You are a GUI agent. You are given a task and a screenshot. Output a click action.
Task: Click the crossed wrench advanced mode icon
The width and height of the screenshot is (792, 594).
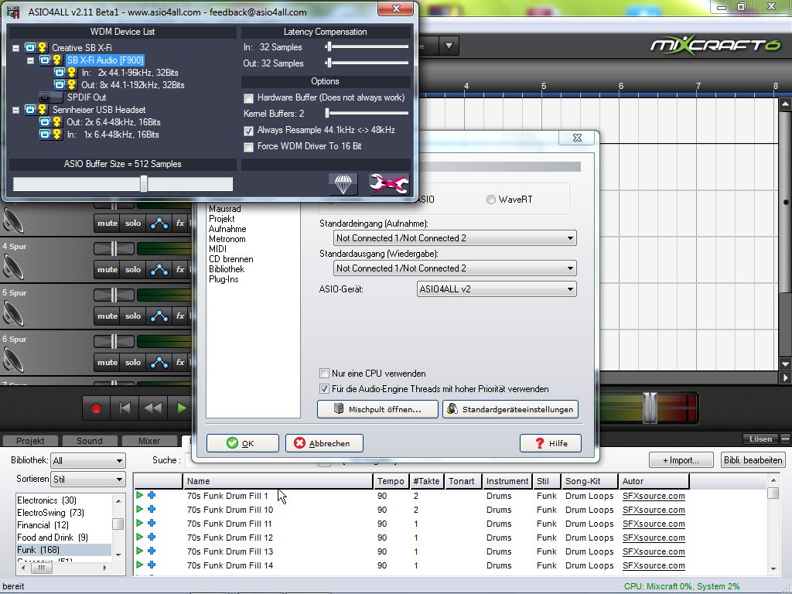coord(389,184)
